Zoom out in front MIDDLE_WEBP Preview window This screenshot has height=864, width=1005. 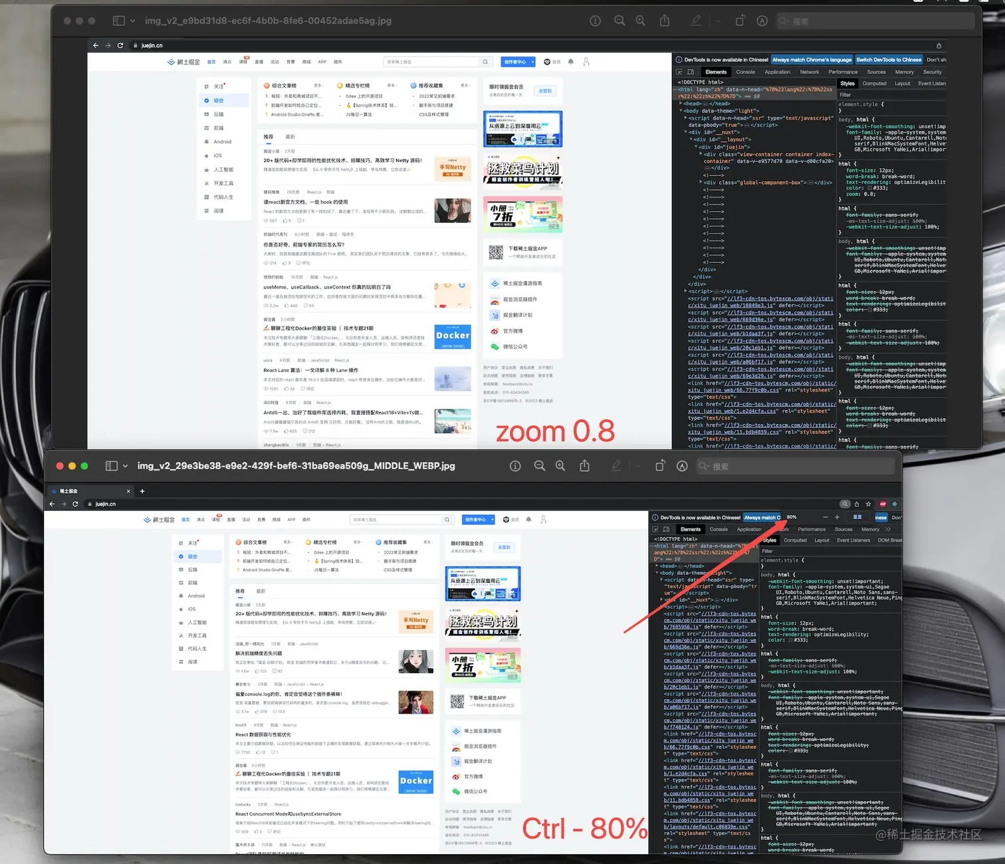(539, 466)
